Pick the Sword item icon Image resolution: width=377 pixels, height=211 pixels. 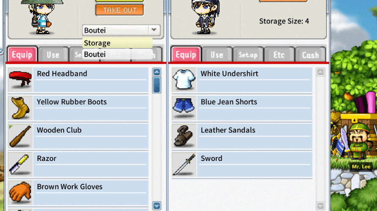coord(184,165)
